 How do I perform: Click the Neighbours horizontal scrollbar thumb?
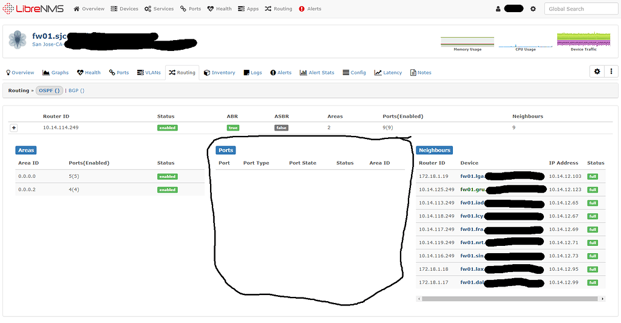point(509,299)
